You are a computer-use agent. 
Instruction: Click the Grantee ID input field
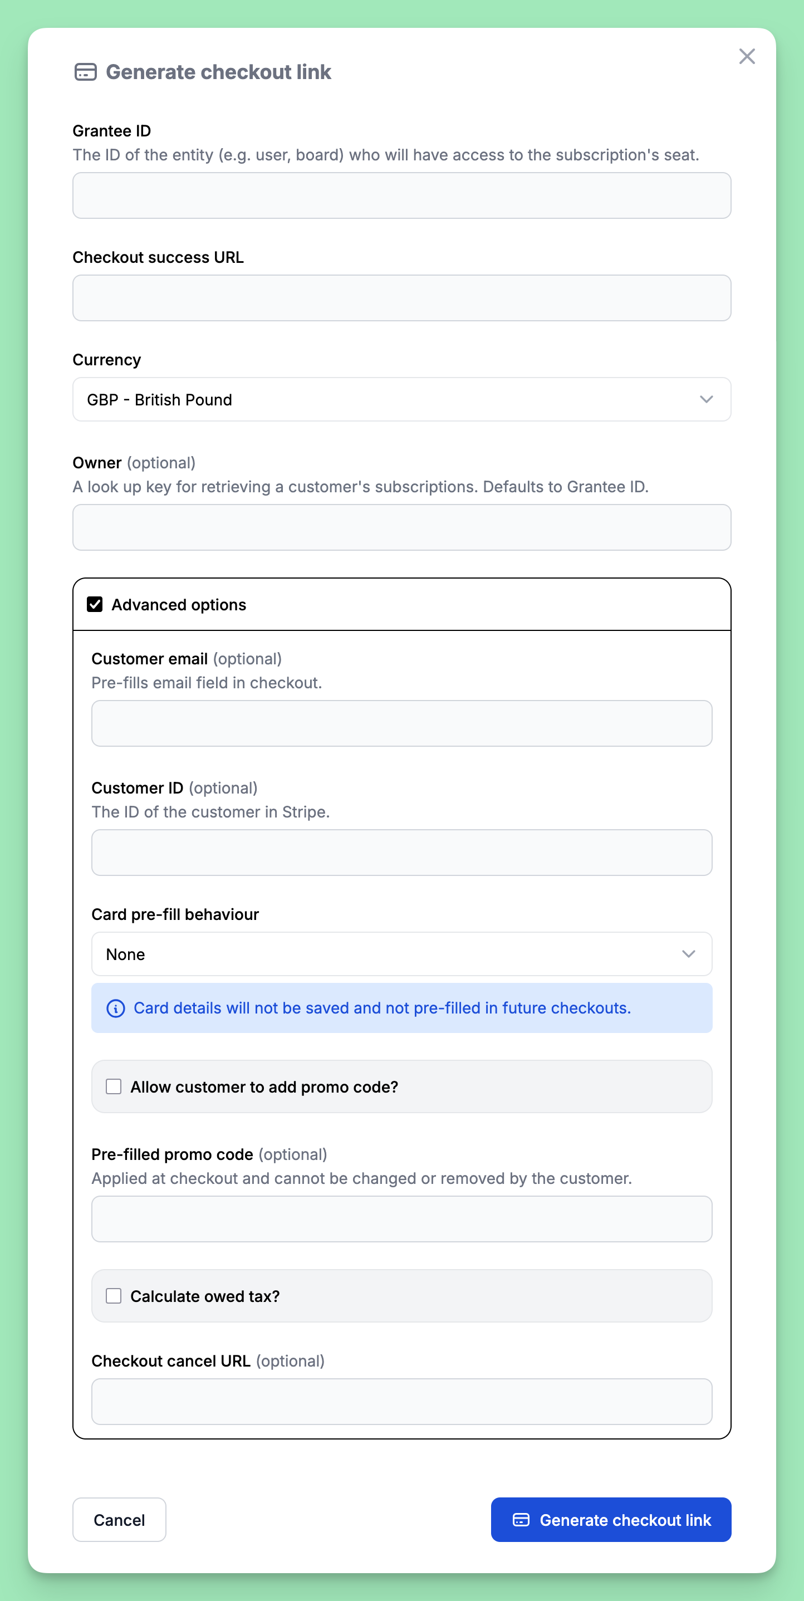click(x=401, y=196)
